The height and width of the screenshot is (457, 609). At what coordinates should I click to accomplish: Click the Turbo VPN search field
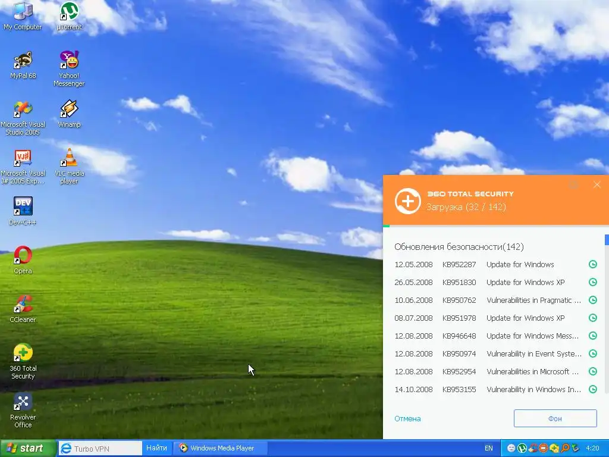click(101, 449)
